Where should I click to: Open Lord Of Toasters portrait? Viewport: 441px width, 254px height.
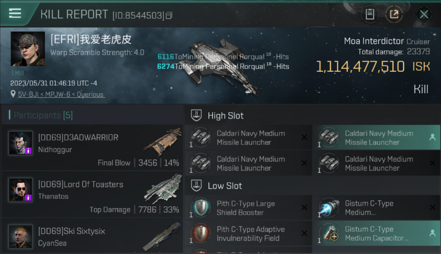tap(21, 190)
